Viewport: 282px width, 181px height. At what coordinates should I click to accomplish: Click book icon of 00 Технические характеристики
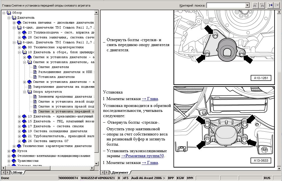click(24, 47)
